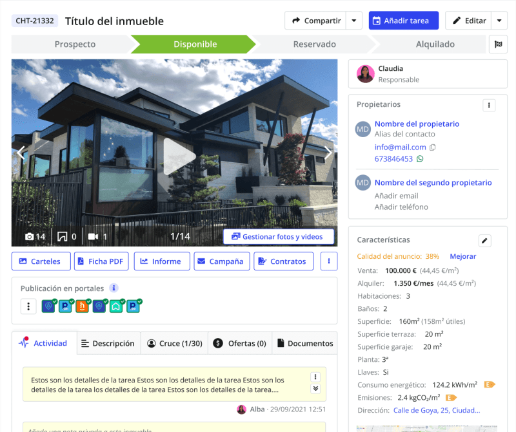This screenshot has height=432, width=516.
Task: Click the WhatsApp icon beside phone number
Action: tap(420, 159)
